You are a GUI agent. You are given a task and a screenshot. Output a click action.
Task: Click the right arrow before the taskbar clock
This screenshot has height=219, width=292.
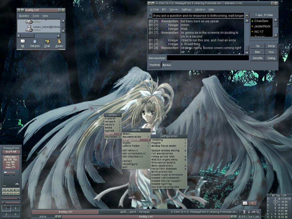click(235, 217)
